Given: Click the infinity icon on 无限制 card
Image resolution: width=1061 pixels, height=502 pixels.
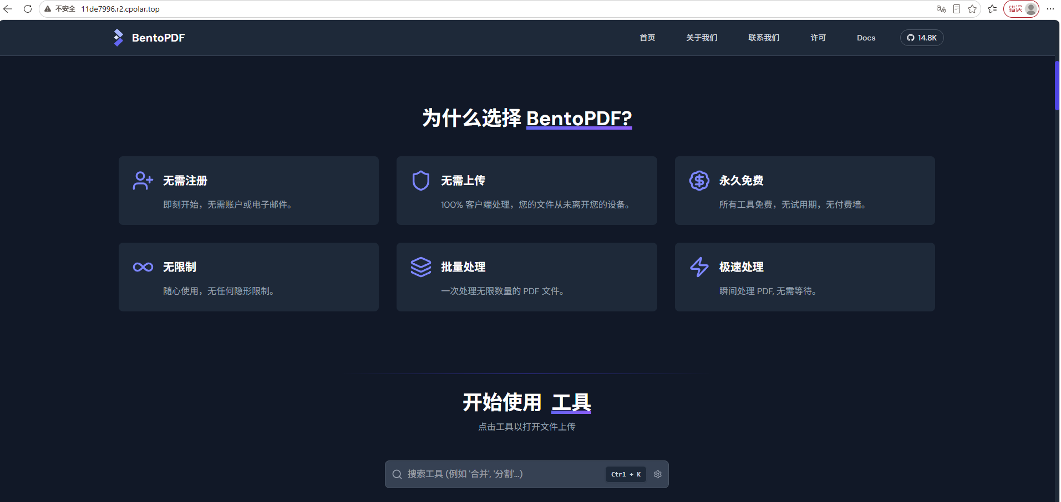Looking at the screenshot, I should click(143, 267).
